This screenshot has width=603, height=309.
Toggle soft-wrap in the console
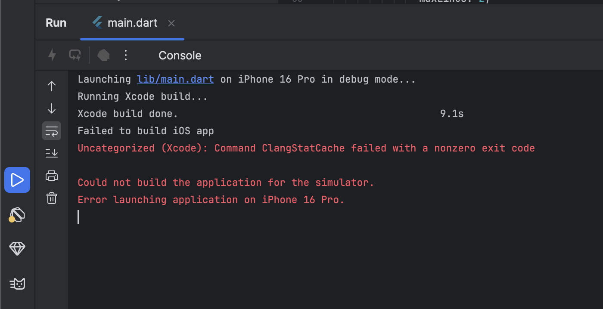pos(52,131)
